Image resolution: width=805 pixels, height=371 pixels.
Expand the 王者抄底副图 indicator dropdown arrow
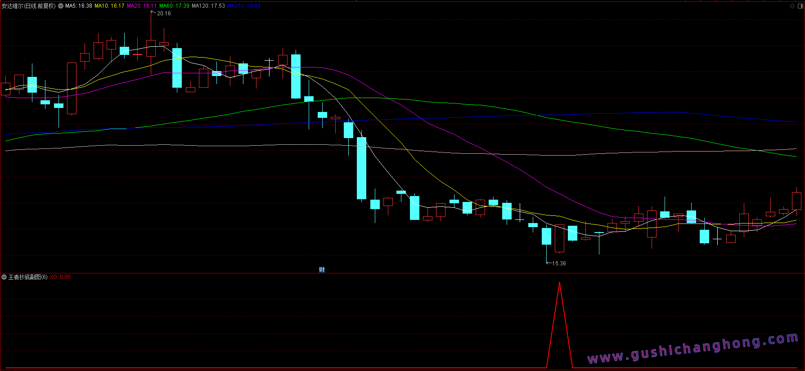[x=4, y=277]
